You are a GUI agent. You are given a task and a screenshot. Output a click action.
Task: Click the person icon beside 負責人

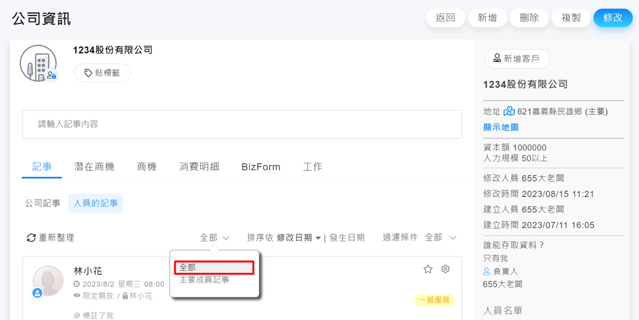pos(487,272)
